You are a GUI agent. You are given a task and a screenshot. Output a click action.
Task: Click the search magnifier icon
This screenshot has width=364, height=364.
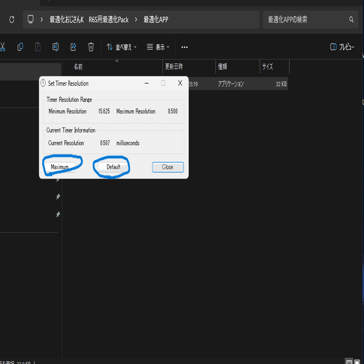pyautogui.click(x=351, y=19)
